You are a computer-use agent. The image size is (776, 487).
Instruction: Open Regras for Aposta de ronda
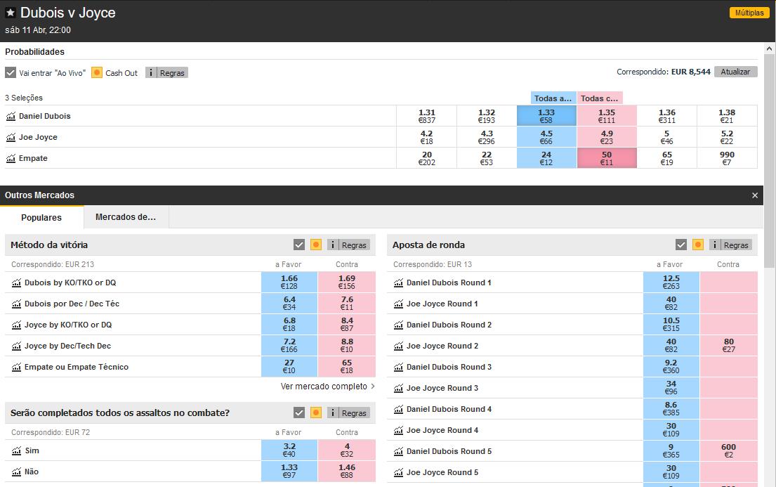(x=730, y=245)
